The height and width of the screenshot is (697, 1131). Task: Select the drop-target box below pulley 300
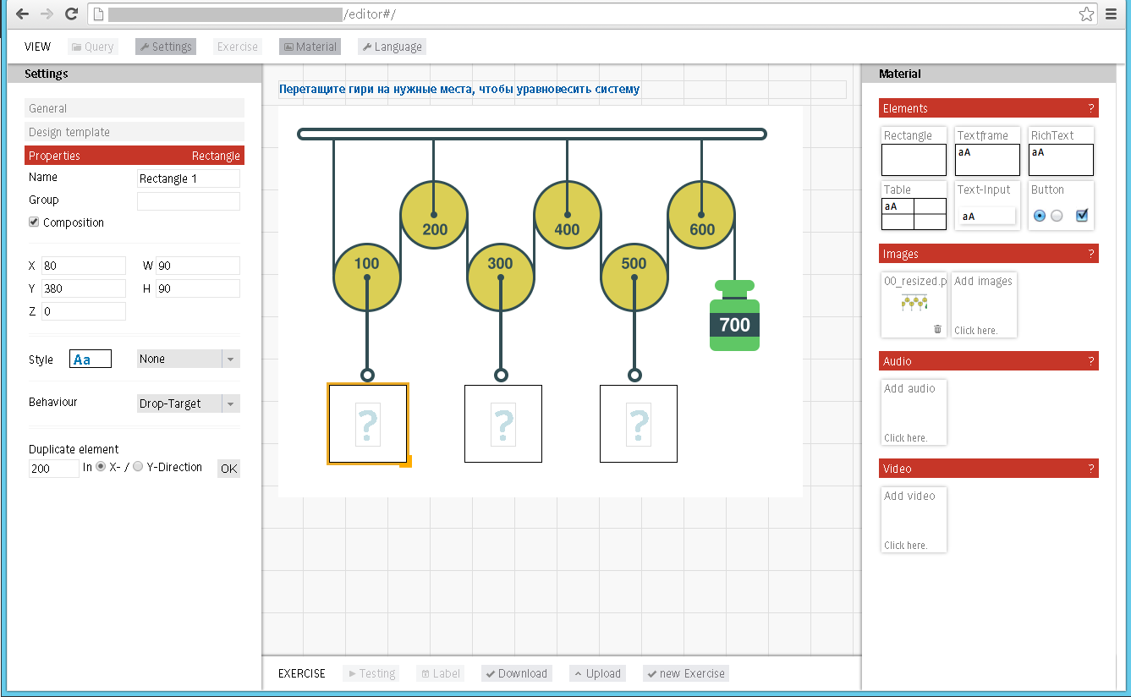(x=503, y=424)
